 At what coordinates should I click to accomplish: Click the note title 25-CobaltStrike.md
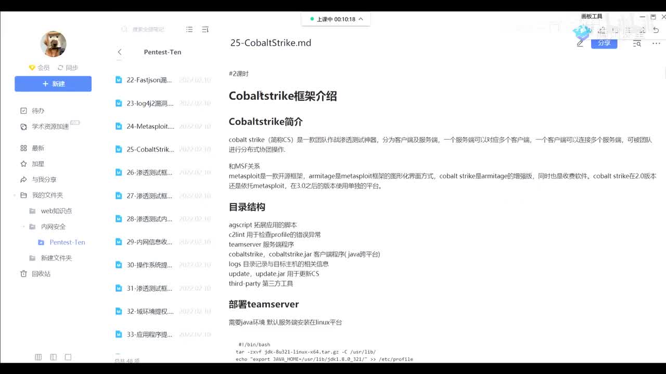(x=271, y=43)
